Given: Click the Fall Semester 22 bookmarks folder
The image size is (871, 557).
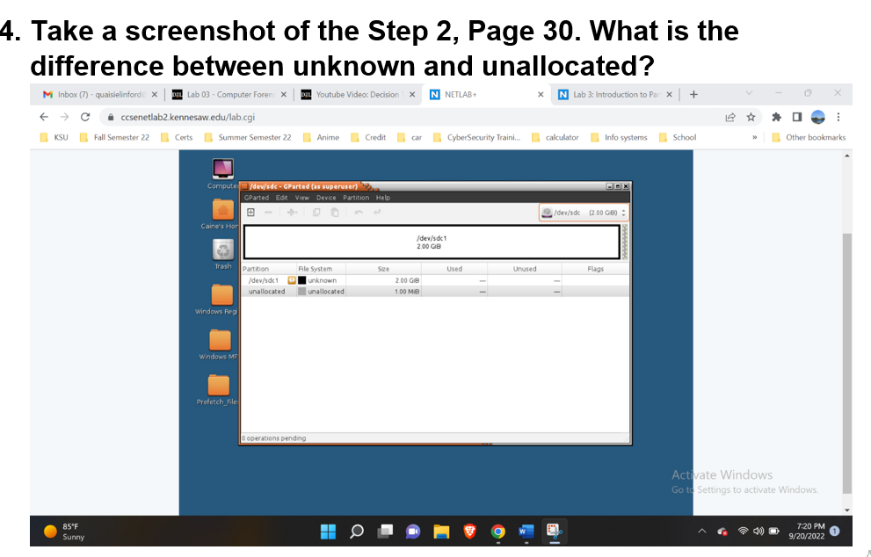Looking at the screenshot, I should pos(115,136).
